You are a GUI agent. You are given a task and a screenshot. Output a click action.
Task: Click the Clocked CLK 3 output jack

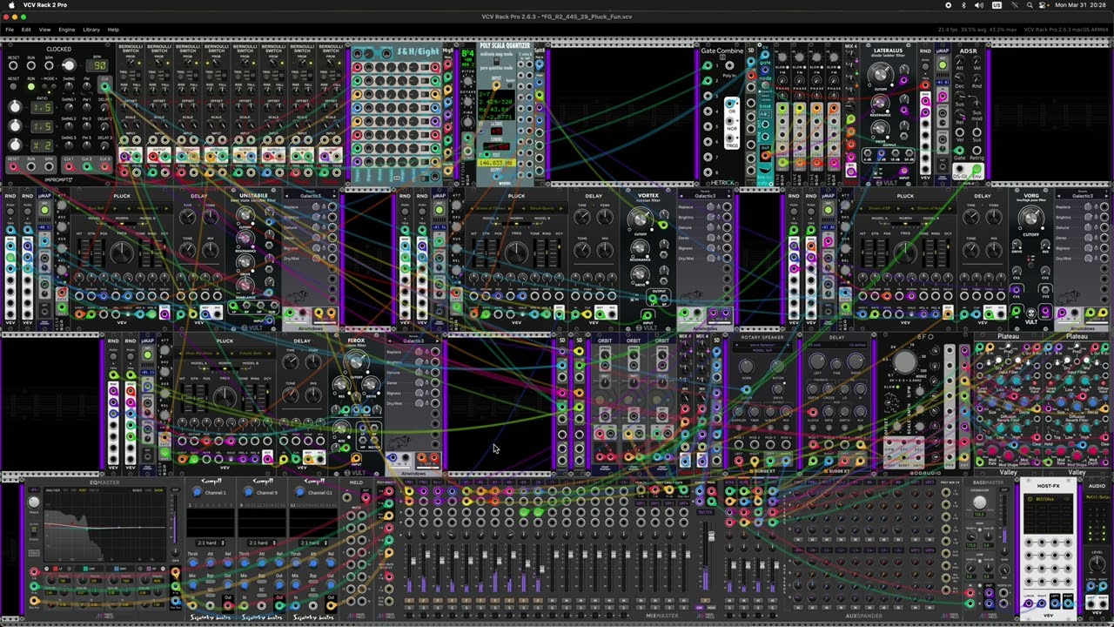(x=105, y=165)
